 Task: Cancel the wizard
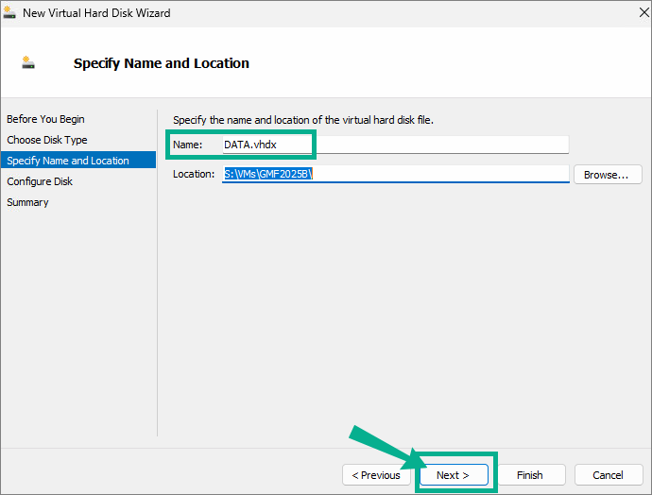[609, 474]
